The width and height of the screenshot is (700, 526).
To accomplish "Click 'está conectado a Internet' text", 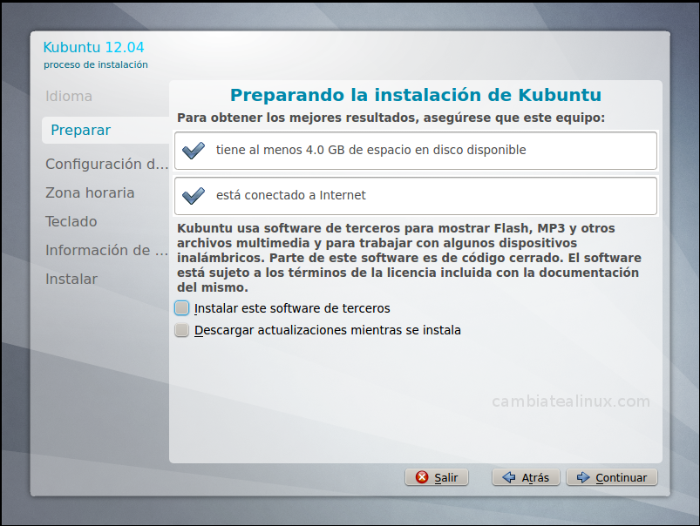I will coord(291,195).
